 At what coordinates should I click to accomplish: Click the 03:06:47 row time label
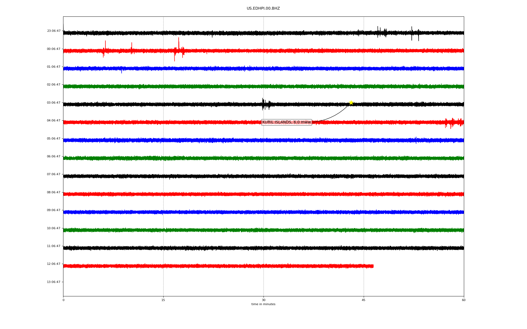54,103
